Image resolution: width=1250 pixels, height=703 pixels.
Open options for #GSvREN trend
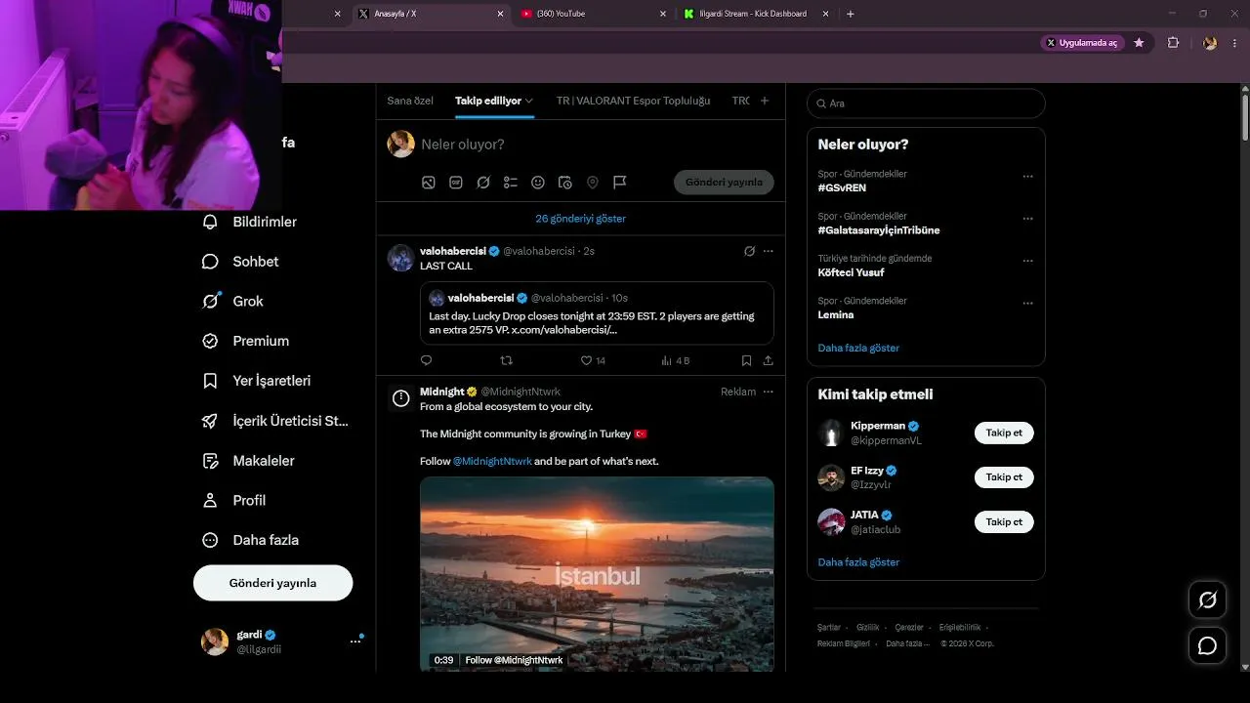tap(1027, 177)
